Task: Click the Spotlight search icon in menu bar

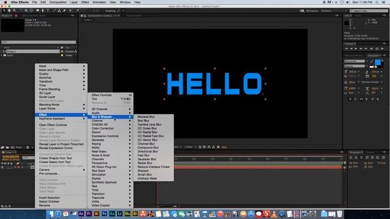Action: [377, 2]
